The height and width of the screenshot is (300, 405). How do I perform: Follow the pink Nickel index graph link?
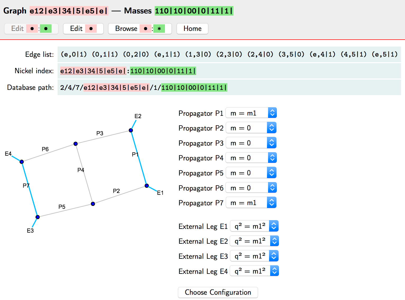(x=93, y=71)
